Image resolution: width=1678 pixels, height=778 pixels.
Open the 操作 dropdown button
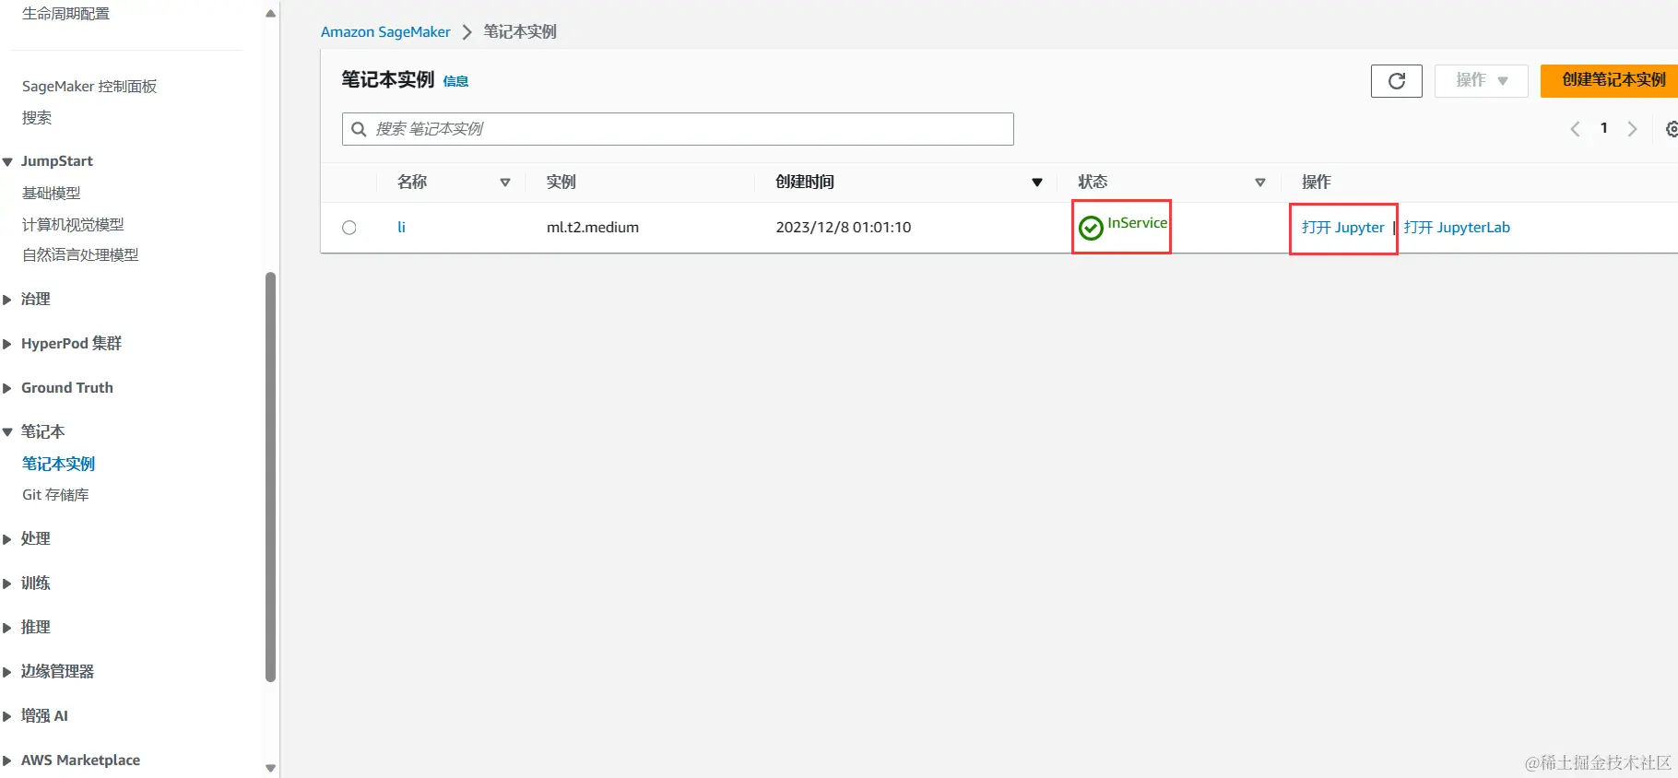point(1481,80)
